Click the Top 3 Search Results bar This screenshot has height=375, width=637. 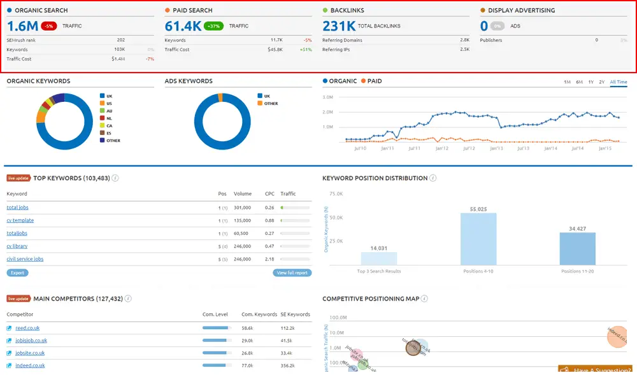(379, 258)
